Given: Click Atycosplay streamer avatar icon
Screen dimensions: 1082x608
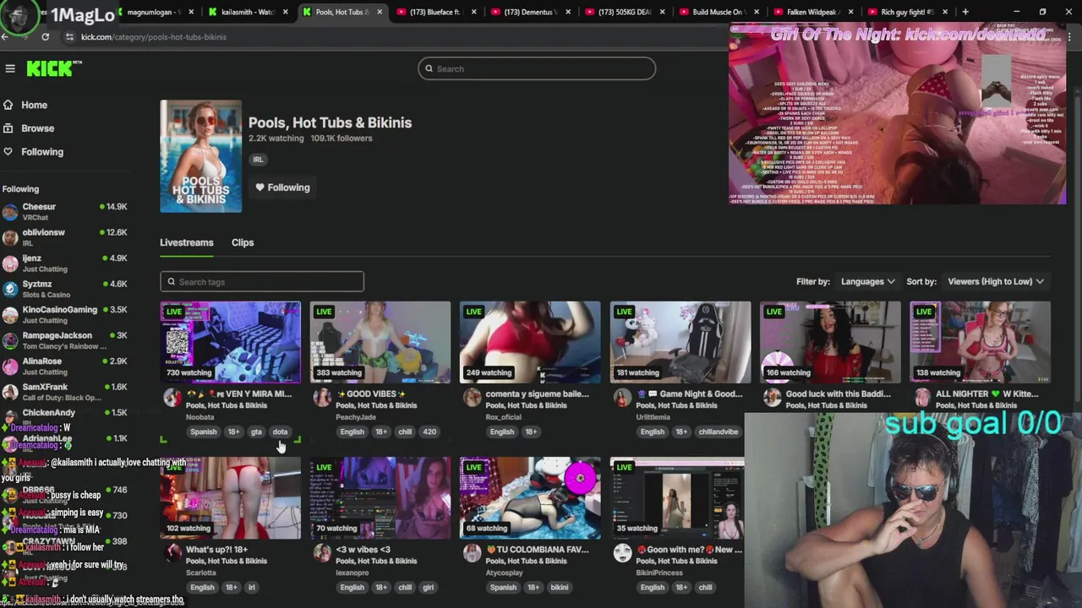Looking at the screenshot, I should 473,553.
